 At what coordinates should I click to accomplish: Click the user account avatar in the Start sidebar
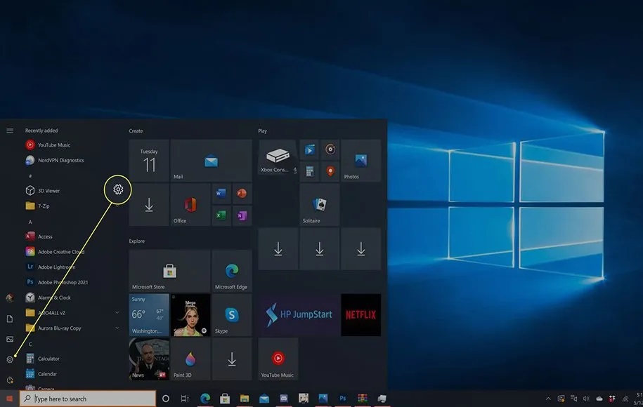[x=10, y=298]
